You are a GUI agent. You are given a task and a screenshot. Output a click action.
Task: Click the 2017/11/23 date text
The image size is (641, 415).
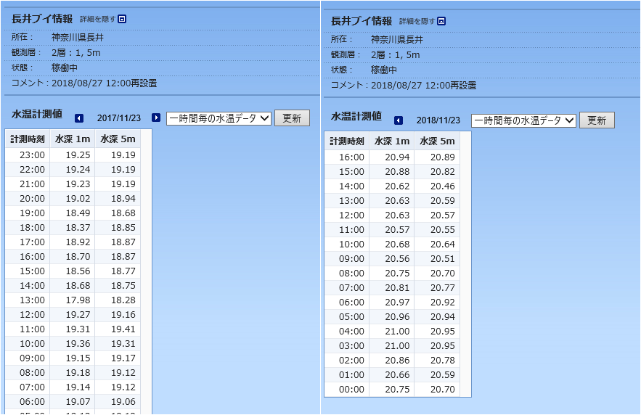(118, 118)
